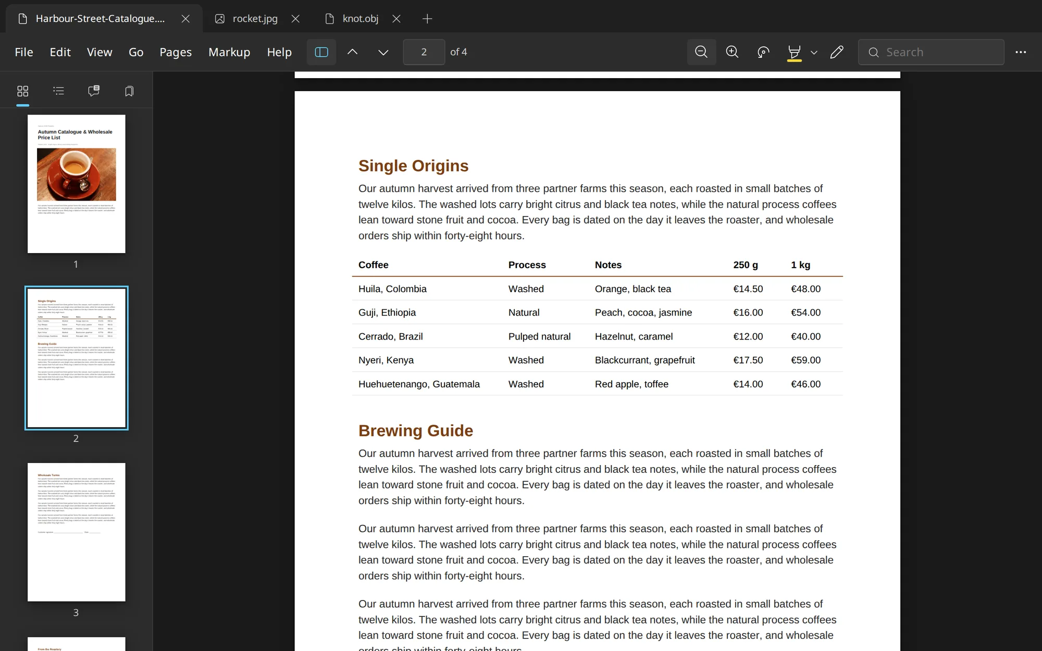The height and width of the screenshot is (651, 1042).
Task: Click the Nyeri, Kenya table cell
Action: tap(386, 360)
